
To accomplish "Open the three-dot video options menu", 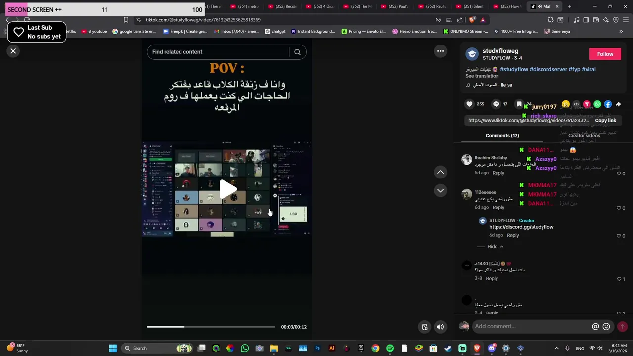I will pyautogui.click(x=440, y=51).
